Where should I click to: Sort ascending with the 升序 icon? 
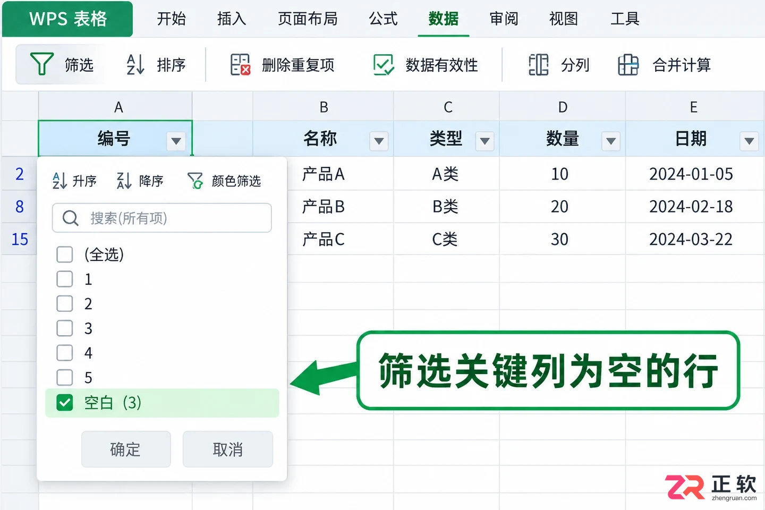[59, 181]
